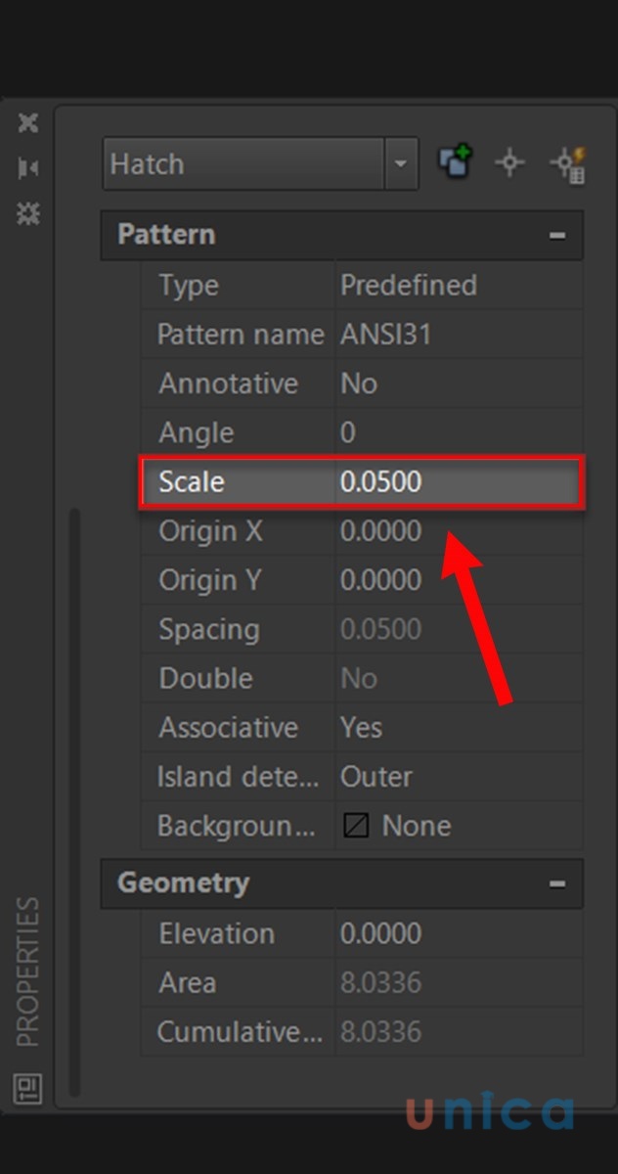Viewport: 618px width, 1174px height.
Task: Click the Angle value field
Action: [x=458, y=433]
